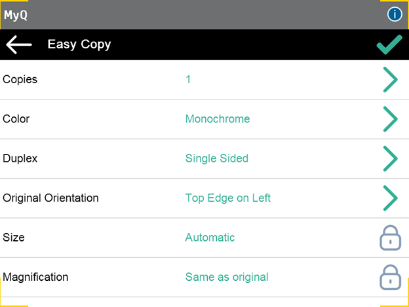Screen dimensions: 409x307
Task: Select the Duplex row label
Action: (19, 158)
